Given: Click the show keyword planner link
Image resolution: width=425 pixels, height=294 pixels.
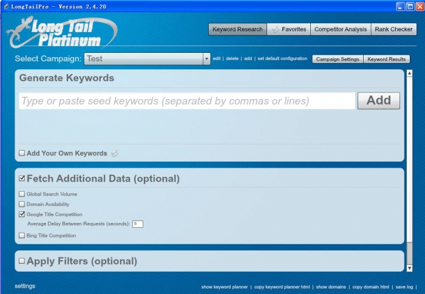Looking at the screenshot, I should (225, 287).
